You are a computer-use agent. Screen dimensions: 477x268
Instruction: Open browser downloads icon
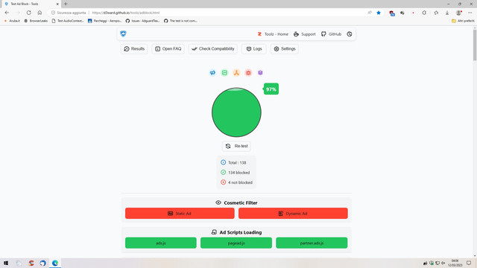[x=447, y=13]
